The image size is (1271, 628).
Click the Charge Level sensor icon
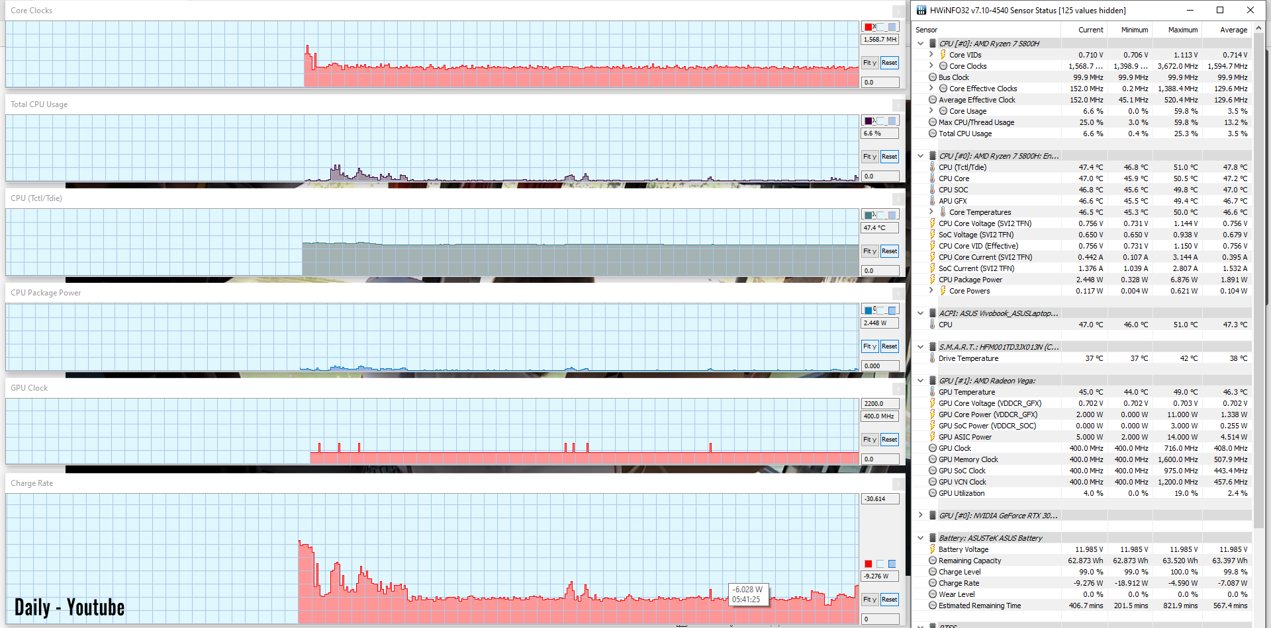click(x=933, y=572)
